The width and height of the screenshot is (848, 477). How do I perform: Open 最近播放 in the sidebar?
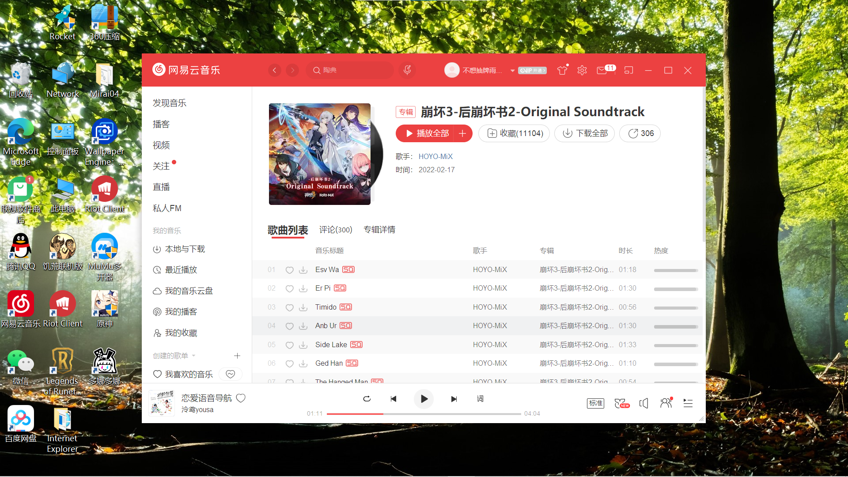(x=175, y=270)
